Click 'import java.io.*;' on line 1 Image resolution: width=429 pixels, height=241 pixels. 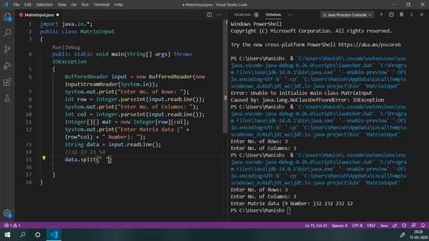66,24
